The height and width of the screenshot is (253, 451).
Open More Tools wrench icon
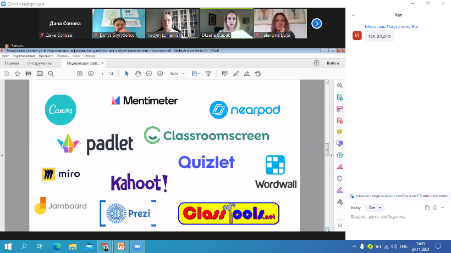[x=340, y=201]
